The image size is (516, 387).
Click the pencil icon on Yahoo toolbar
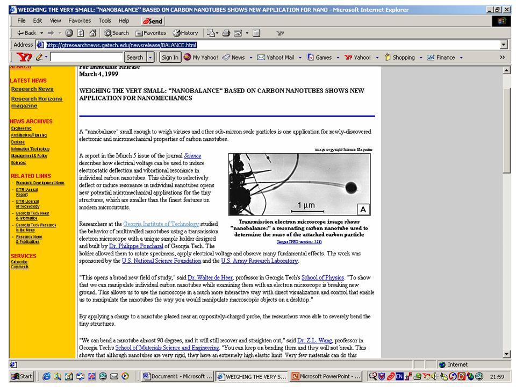coord(39,58)
